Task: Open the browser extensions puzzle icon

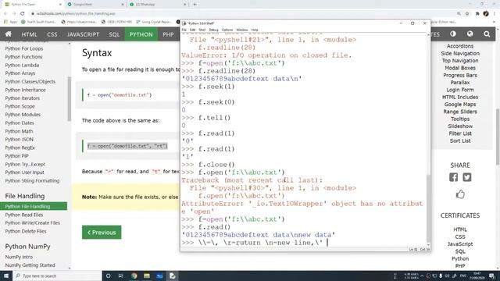Action: click(x=477, y=14)
